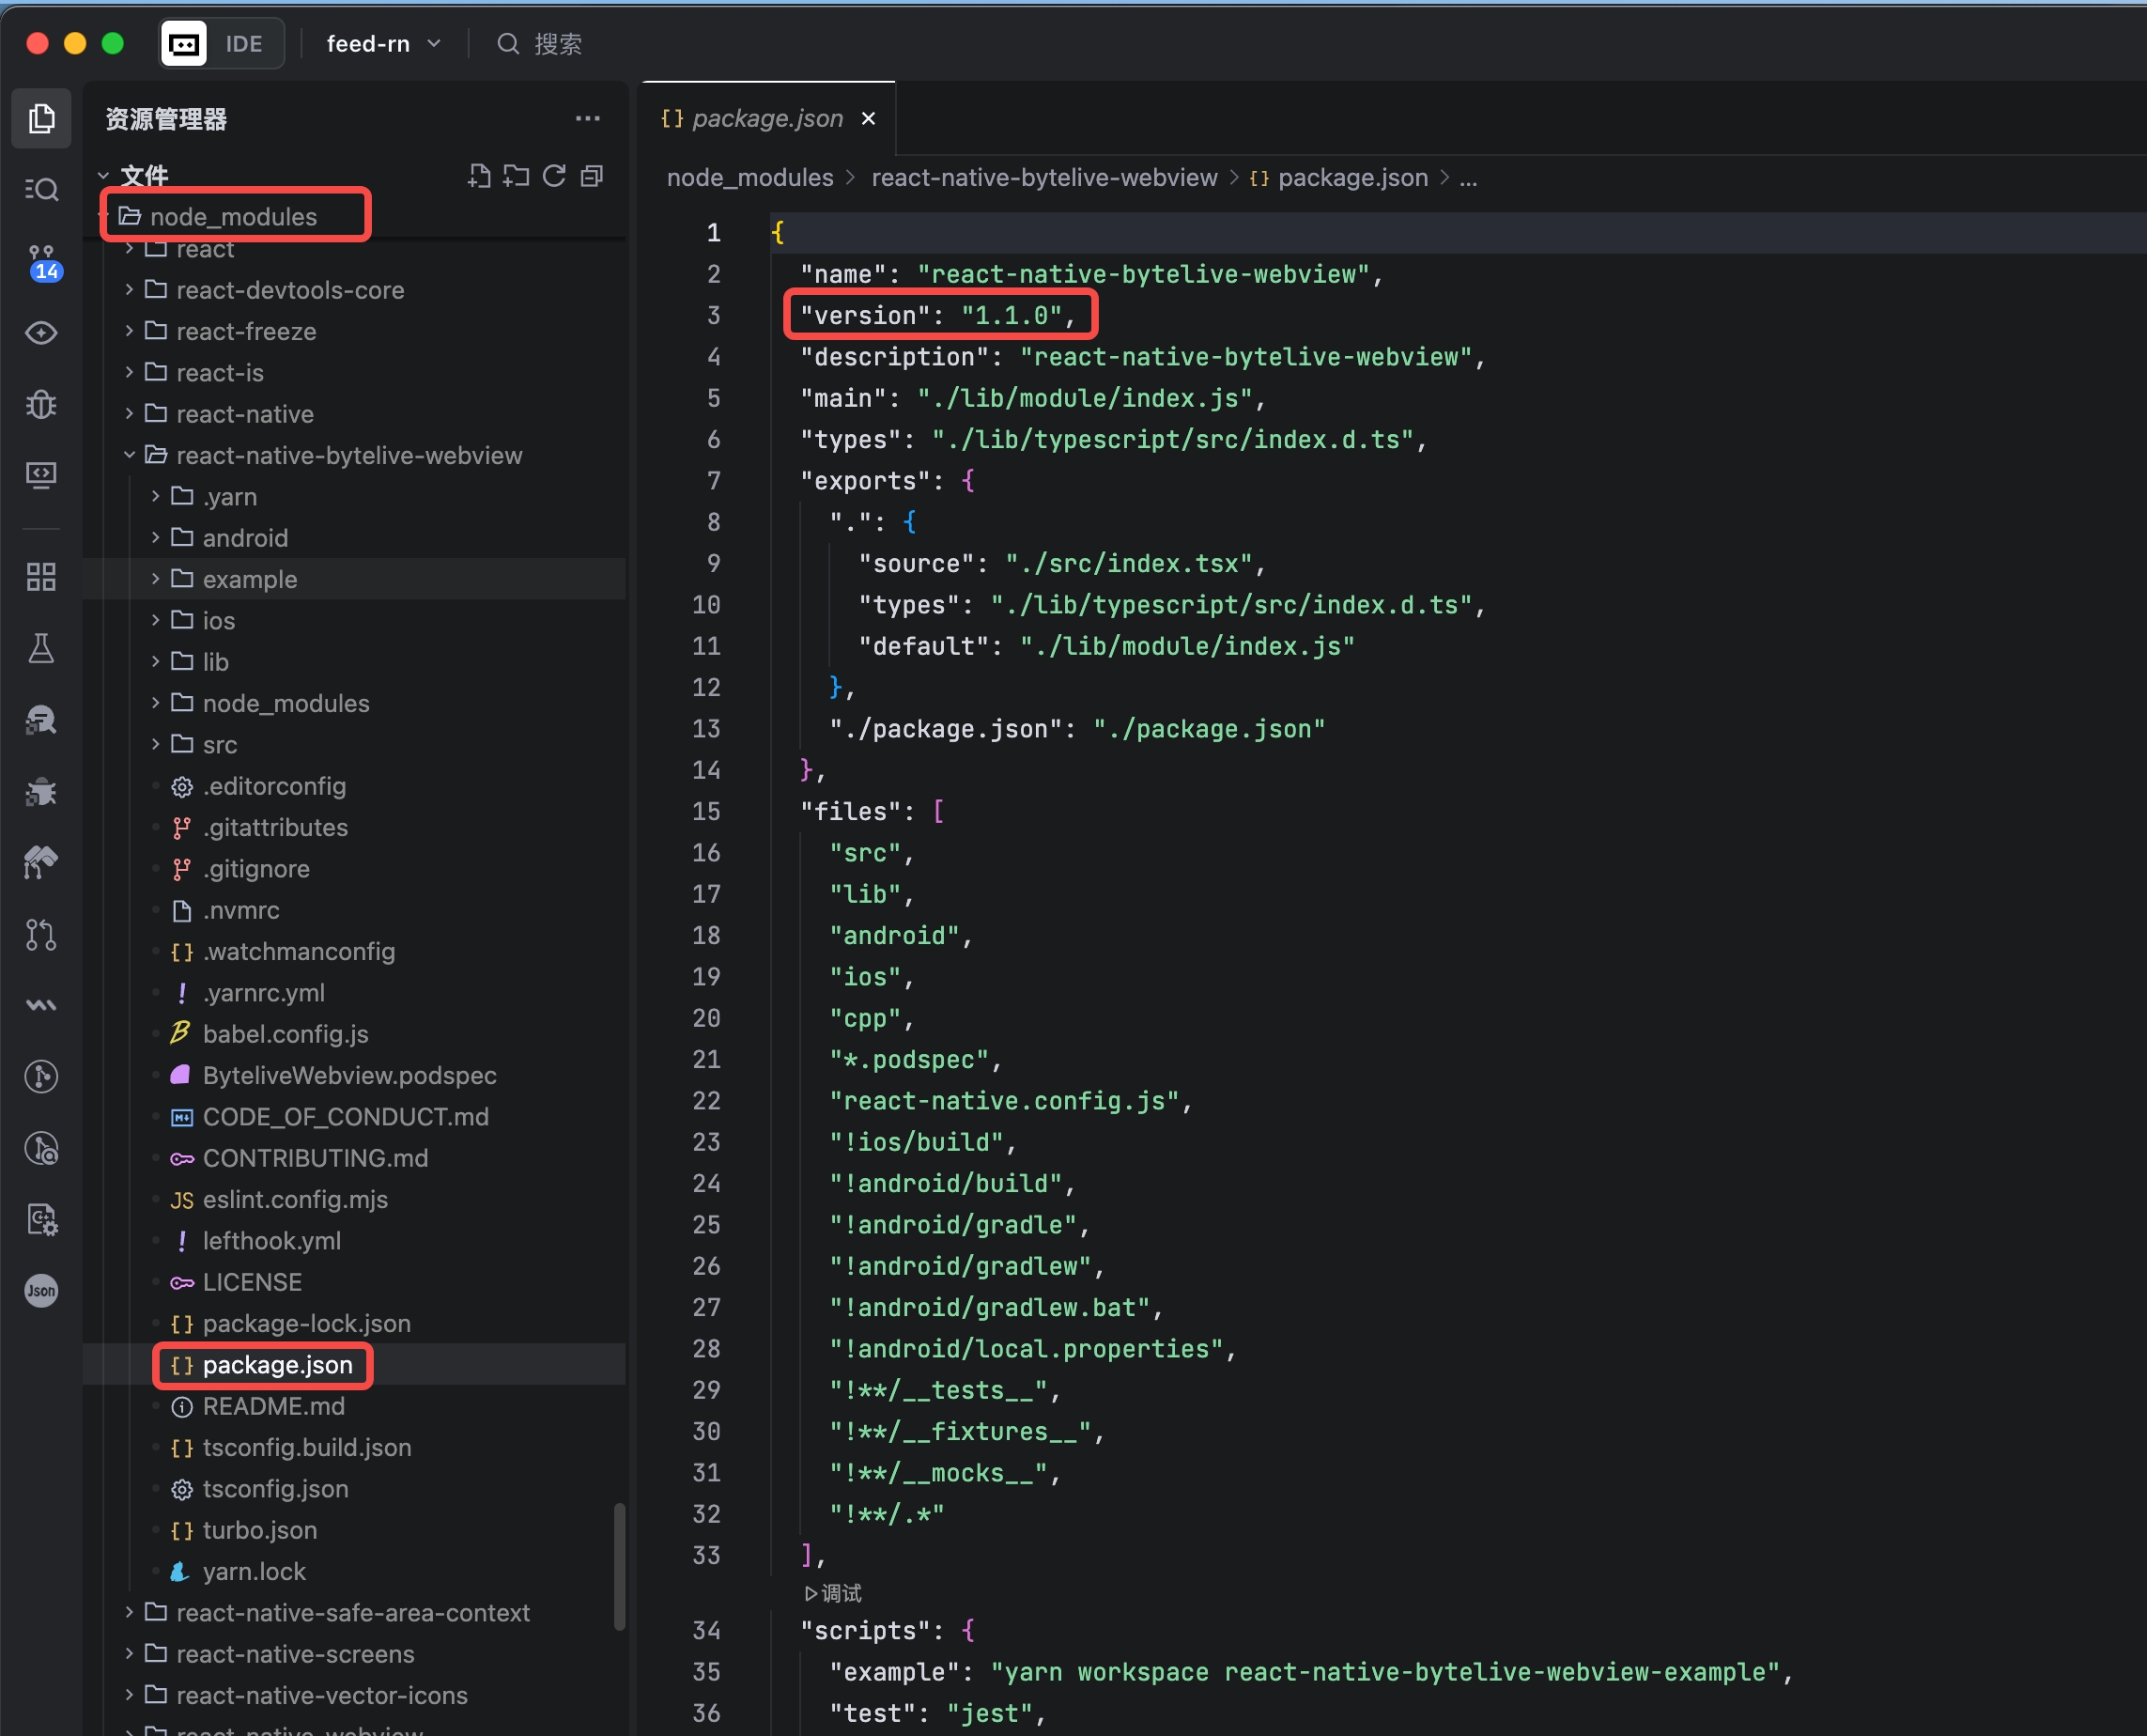This screenshot has height=1736, width=2147.
Task: Open the search panel in activity bar
Action: click(x=41, y=189)
